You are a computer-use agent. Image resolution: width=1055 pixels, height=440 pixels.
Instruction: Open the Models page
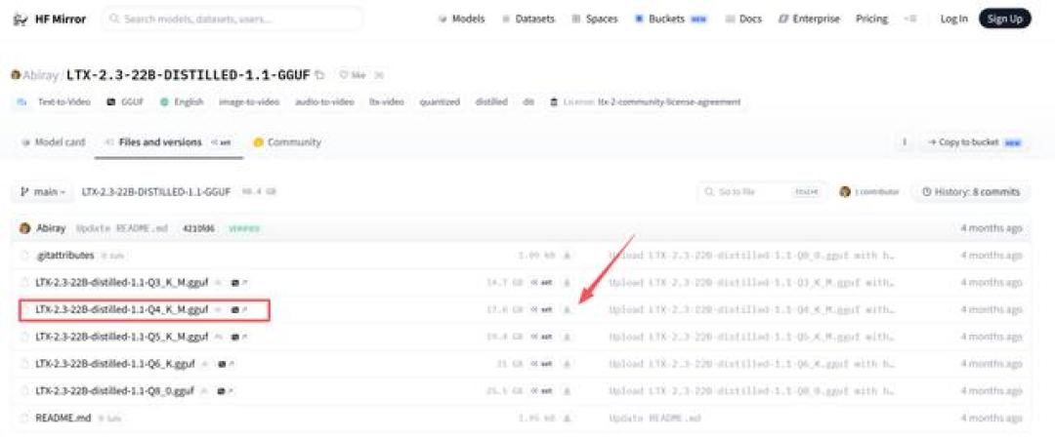pos(461,19)
